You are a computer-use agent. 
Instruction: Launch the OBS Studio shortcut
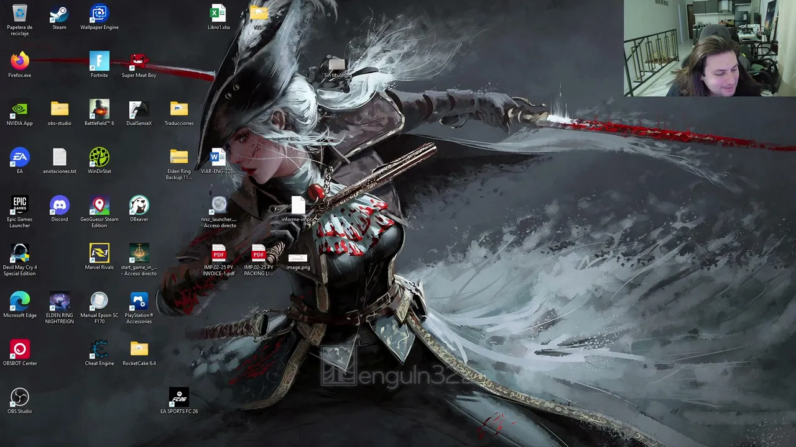pyautogui.click(x=19, y=396)
